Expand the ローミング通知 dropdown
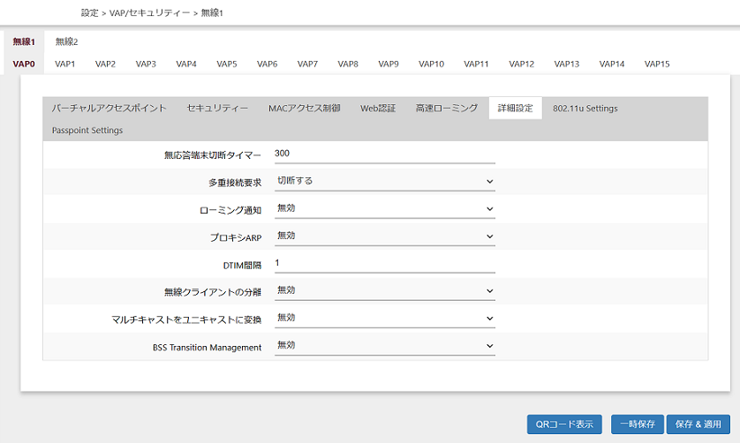Screen dimensions: 740x443 [x=384, y=208]
